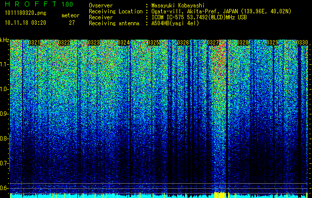Viewport: 312px width, 198px height.
Task: Click the 0326 time marker
Action: point(183,43)
